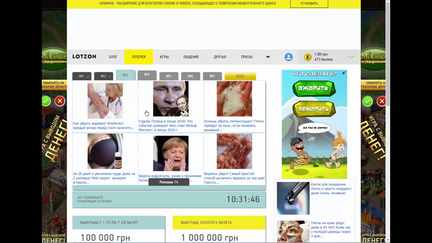Screen dimensions: 432x243
Task: Open the link 'Судьба Путина в конце 2016'
Action: pos(167,126)
